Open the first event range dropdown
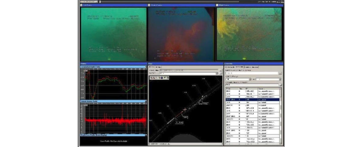Viewport: 362px width, 147px height. tap(250, 79)
